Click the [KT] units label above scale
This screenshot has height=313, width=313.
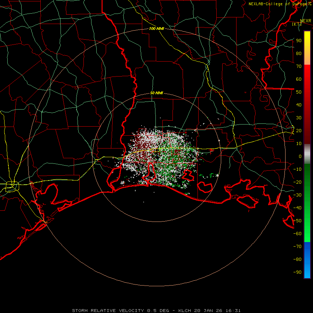[297, 24]
